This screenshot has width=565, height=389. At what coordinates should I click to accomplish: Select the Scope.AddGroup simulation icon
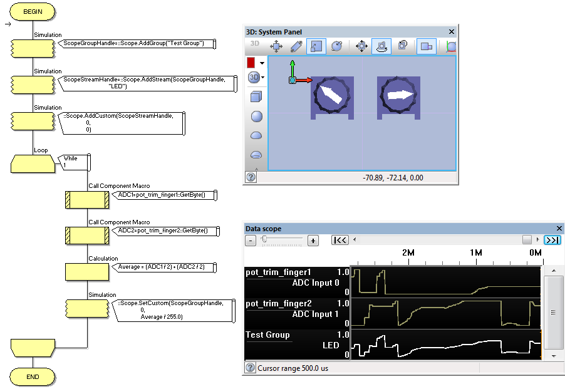coord(33,48)
